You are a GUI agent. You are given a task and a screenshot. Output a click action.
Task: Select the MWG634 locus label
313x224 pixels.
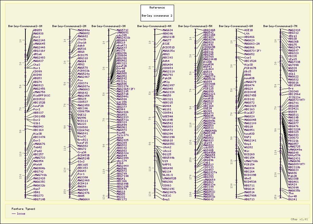(x=168, y=30)
